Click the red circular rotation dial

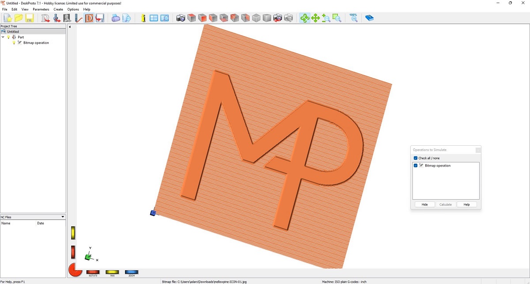pos(75,270)
